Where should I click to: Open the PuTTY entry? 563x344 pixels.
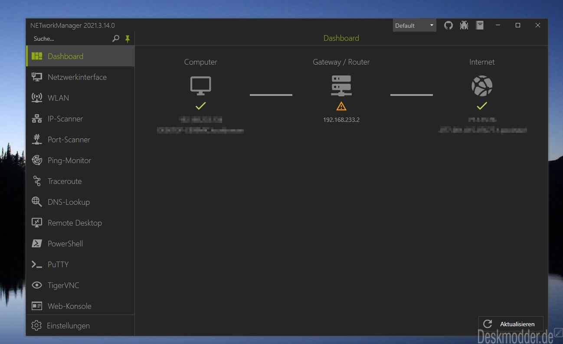(x=80, y=265)
